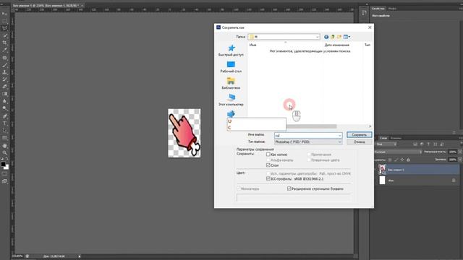Switch to the Каналы tab
463x260 pixels.
coord(396,138)
